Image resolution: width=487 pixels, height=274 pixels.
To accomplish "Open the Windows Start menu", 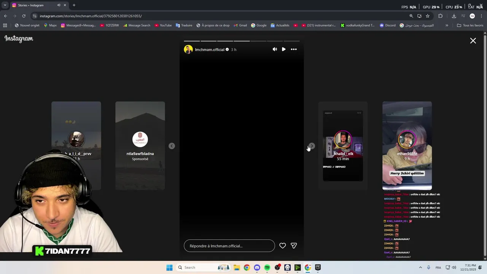I will coord(169,268).
